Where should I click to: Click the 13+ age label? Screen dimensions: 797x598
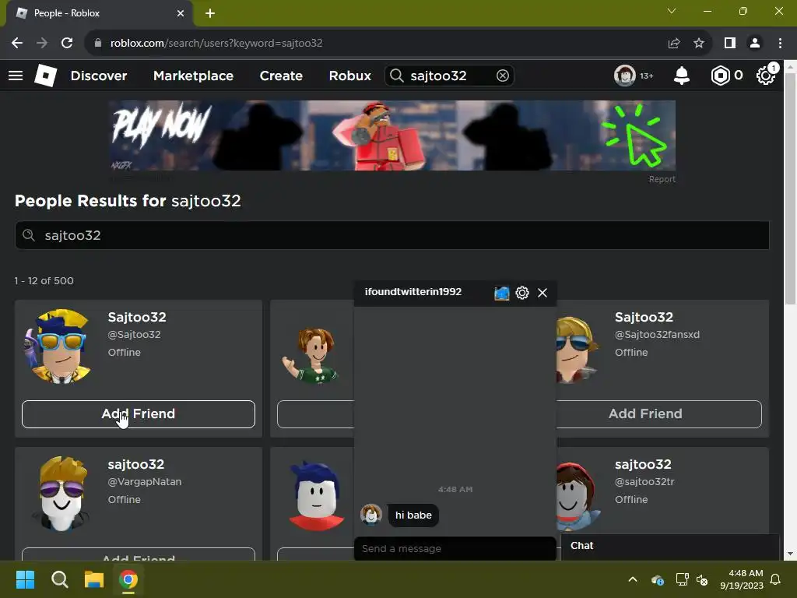[x=646, y=76]
